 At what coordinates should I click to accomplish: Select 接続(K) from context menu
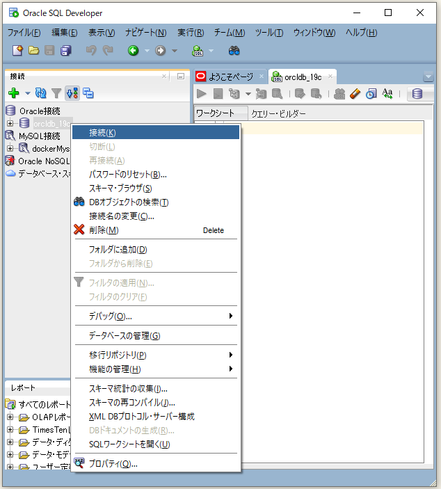pyautogui.click(x=156, y=133)
